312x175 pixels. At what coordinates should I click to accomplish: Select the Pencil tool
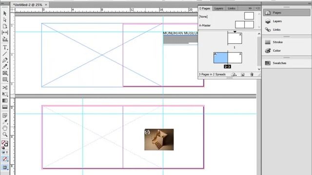point(5,67)
